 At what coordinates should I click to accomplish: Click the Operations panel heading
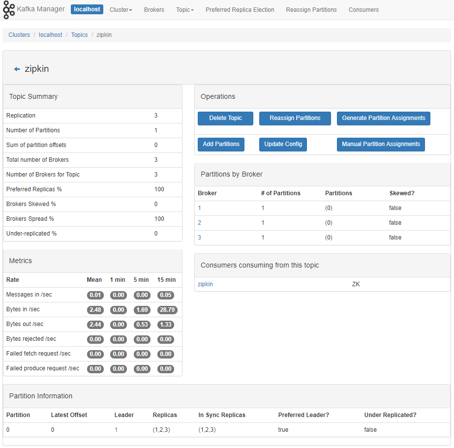pos(218,97)
